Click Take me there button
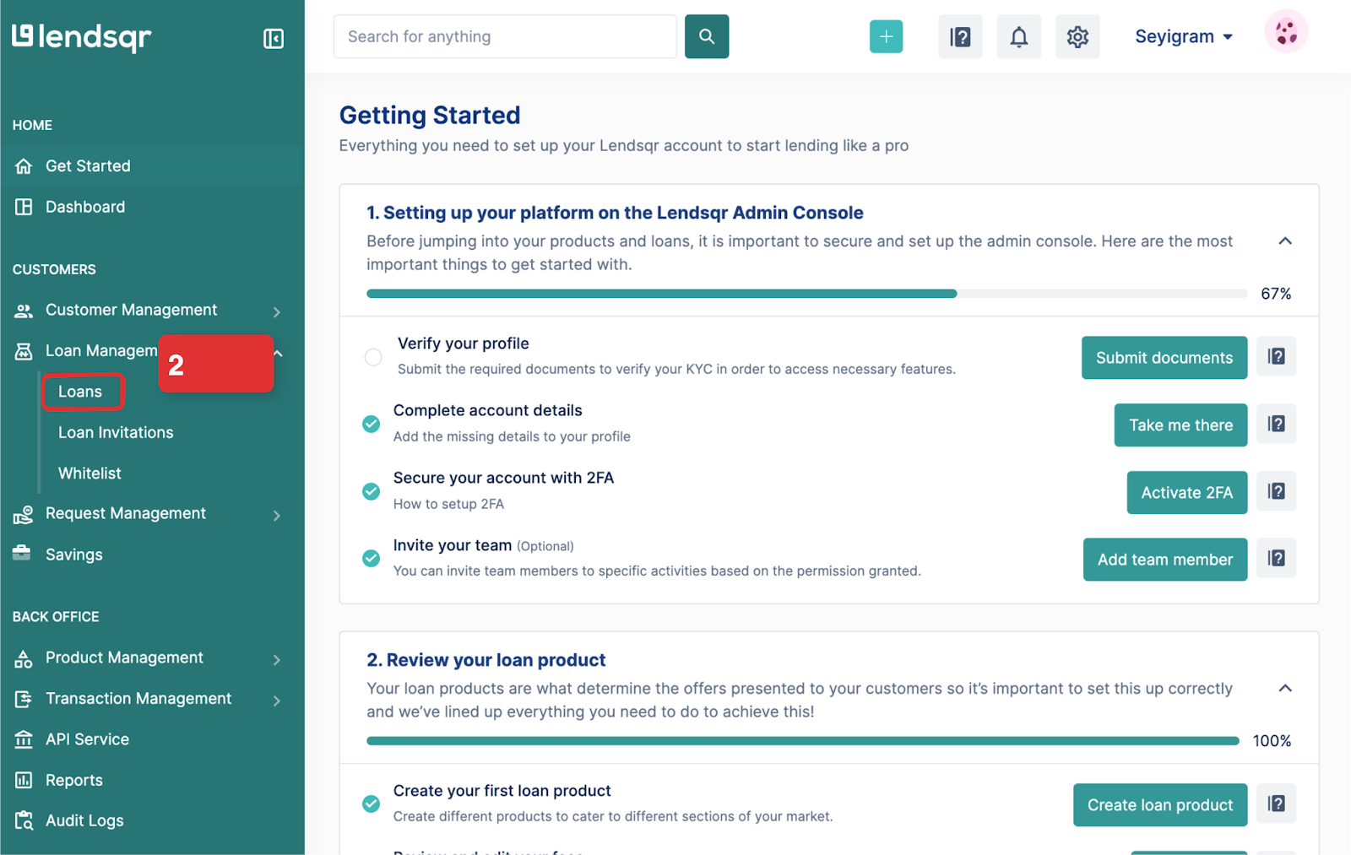 [x=1180, y=425]
